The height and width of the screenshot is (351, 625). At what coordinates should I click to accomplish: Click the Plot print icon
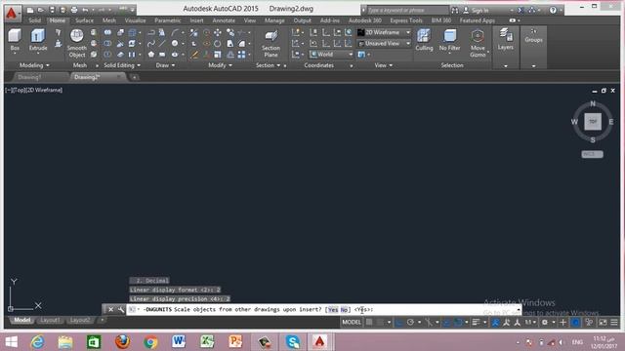[x=74, y=10]
